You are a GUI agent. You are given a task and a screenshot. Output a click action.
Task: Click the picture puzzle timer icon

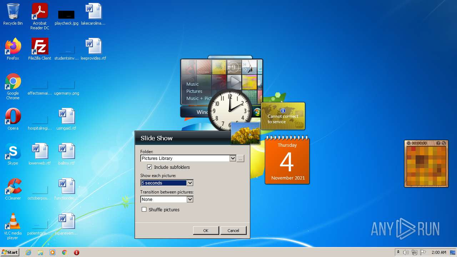409,143
